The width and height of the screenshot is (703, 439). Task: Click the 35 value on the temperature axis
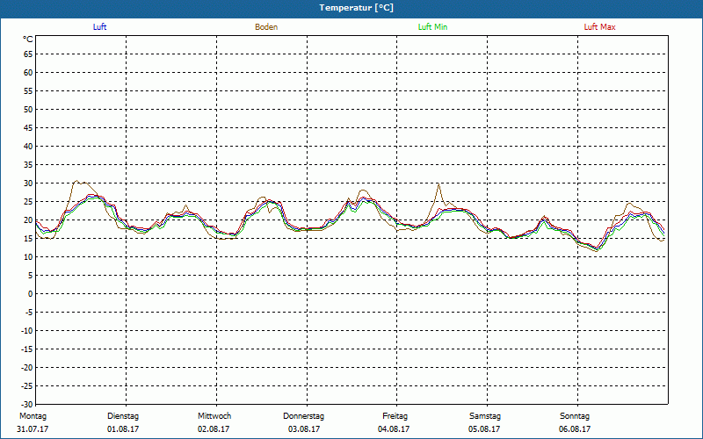[x=28, y=165]
